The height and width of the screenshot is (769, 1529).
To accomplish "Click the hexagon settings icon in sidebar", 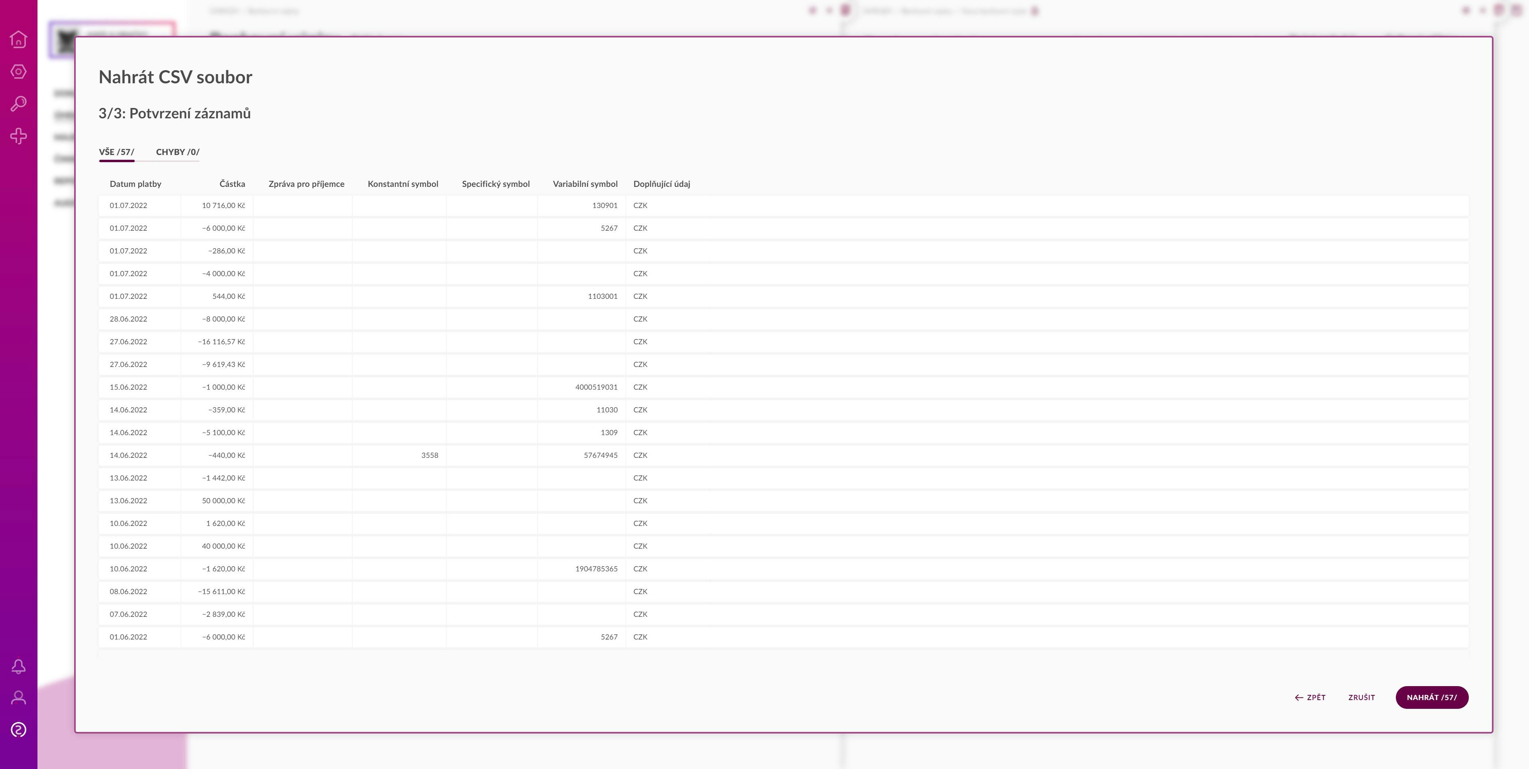I will (x=18, y=72).
